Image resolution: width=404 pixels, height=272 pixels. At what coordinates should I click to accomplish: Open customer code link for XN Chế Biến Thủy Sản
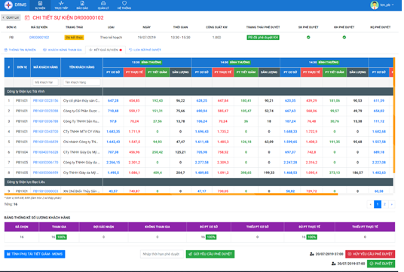[x=46, y=191]
